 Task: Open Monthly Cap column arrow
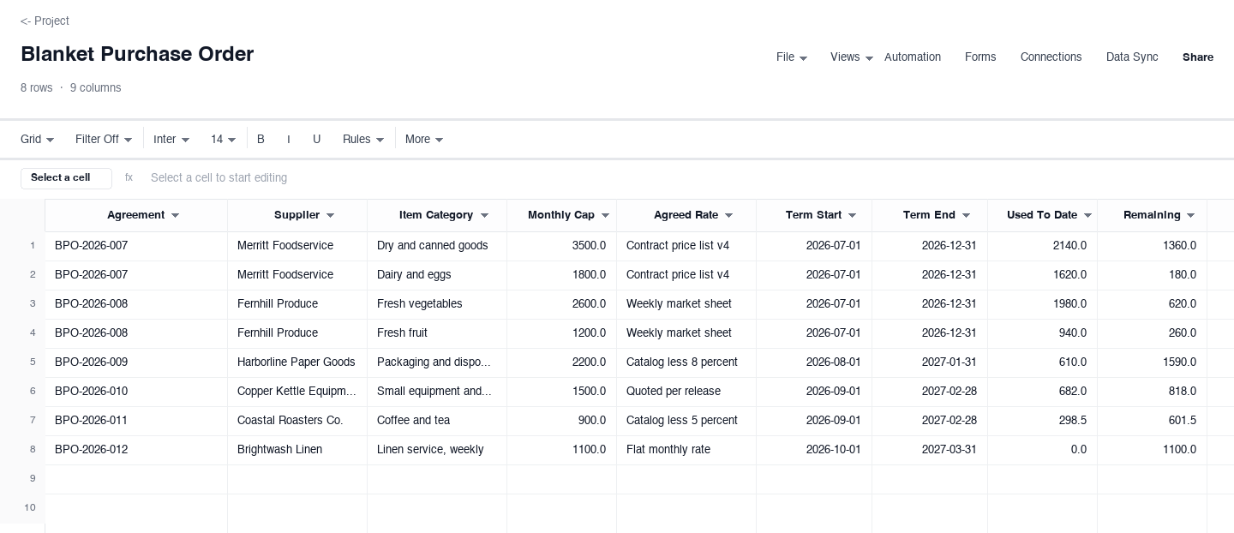tap(605, 216)
